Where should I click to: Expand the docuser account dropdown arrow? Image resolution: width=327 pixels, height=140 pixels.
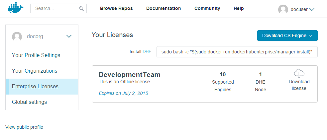tap(312, 9)
